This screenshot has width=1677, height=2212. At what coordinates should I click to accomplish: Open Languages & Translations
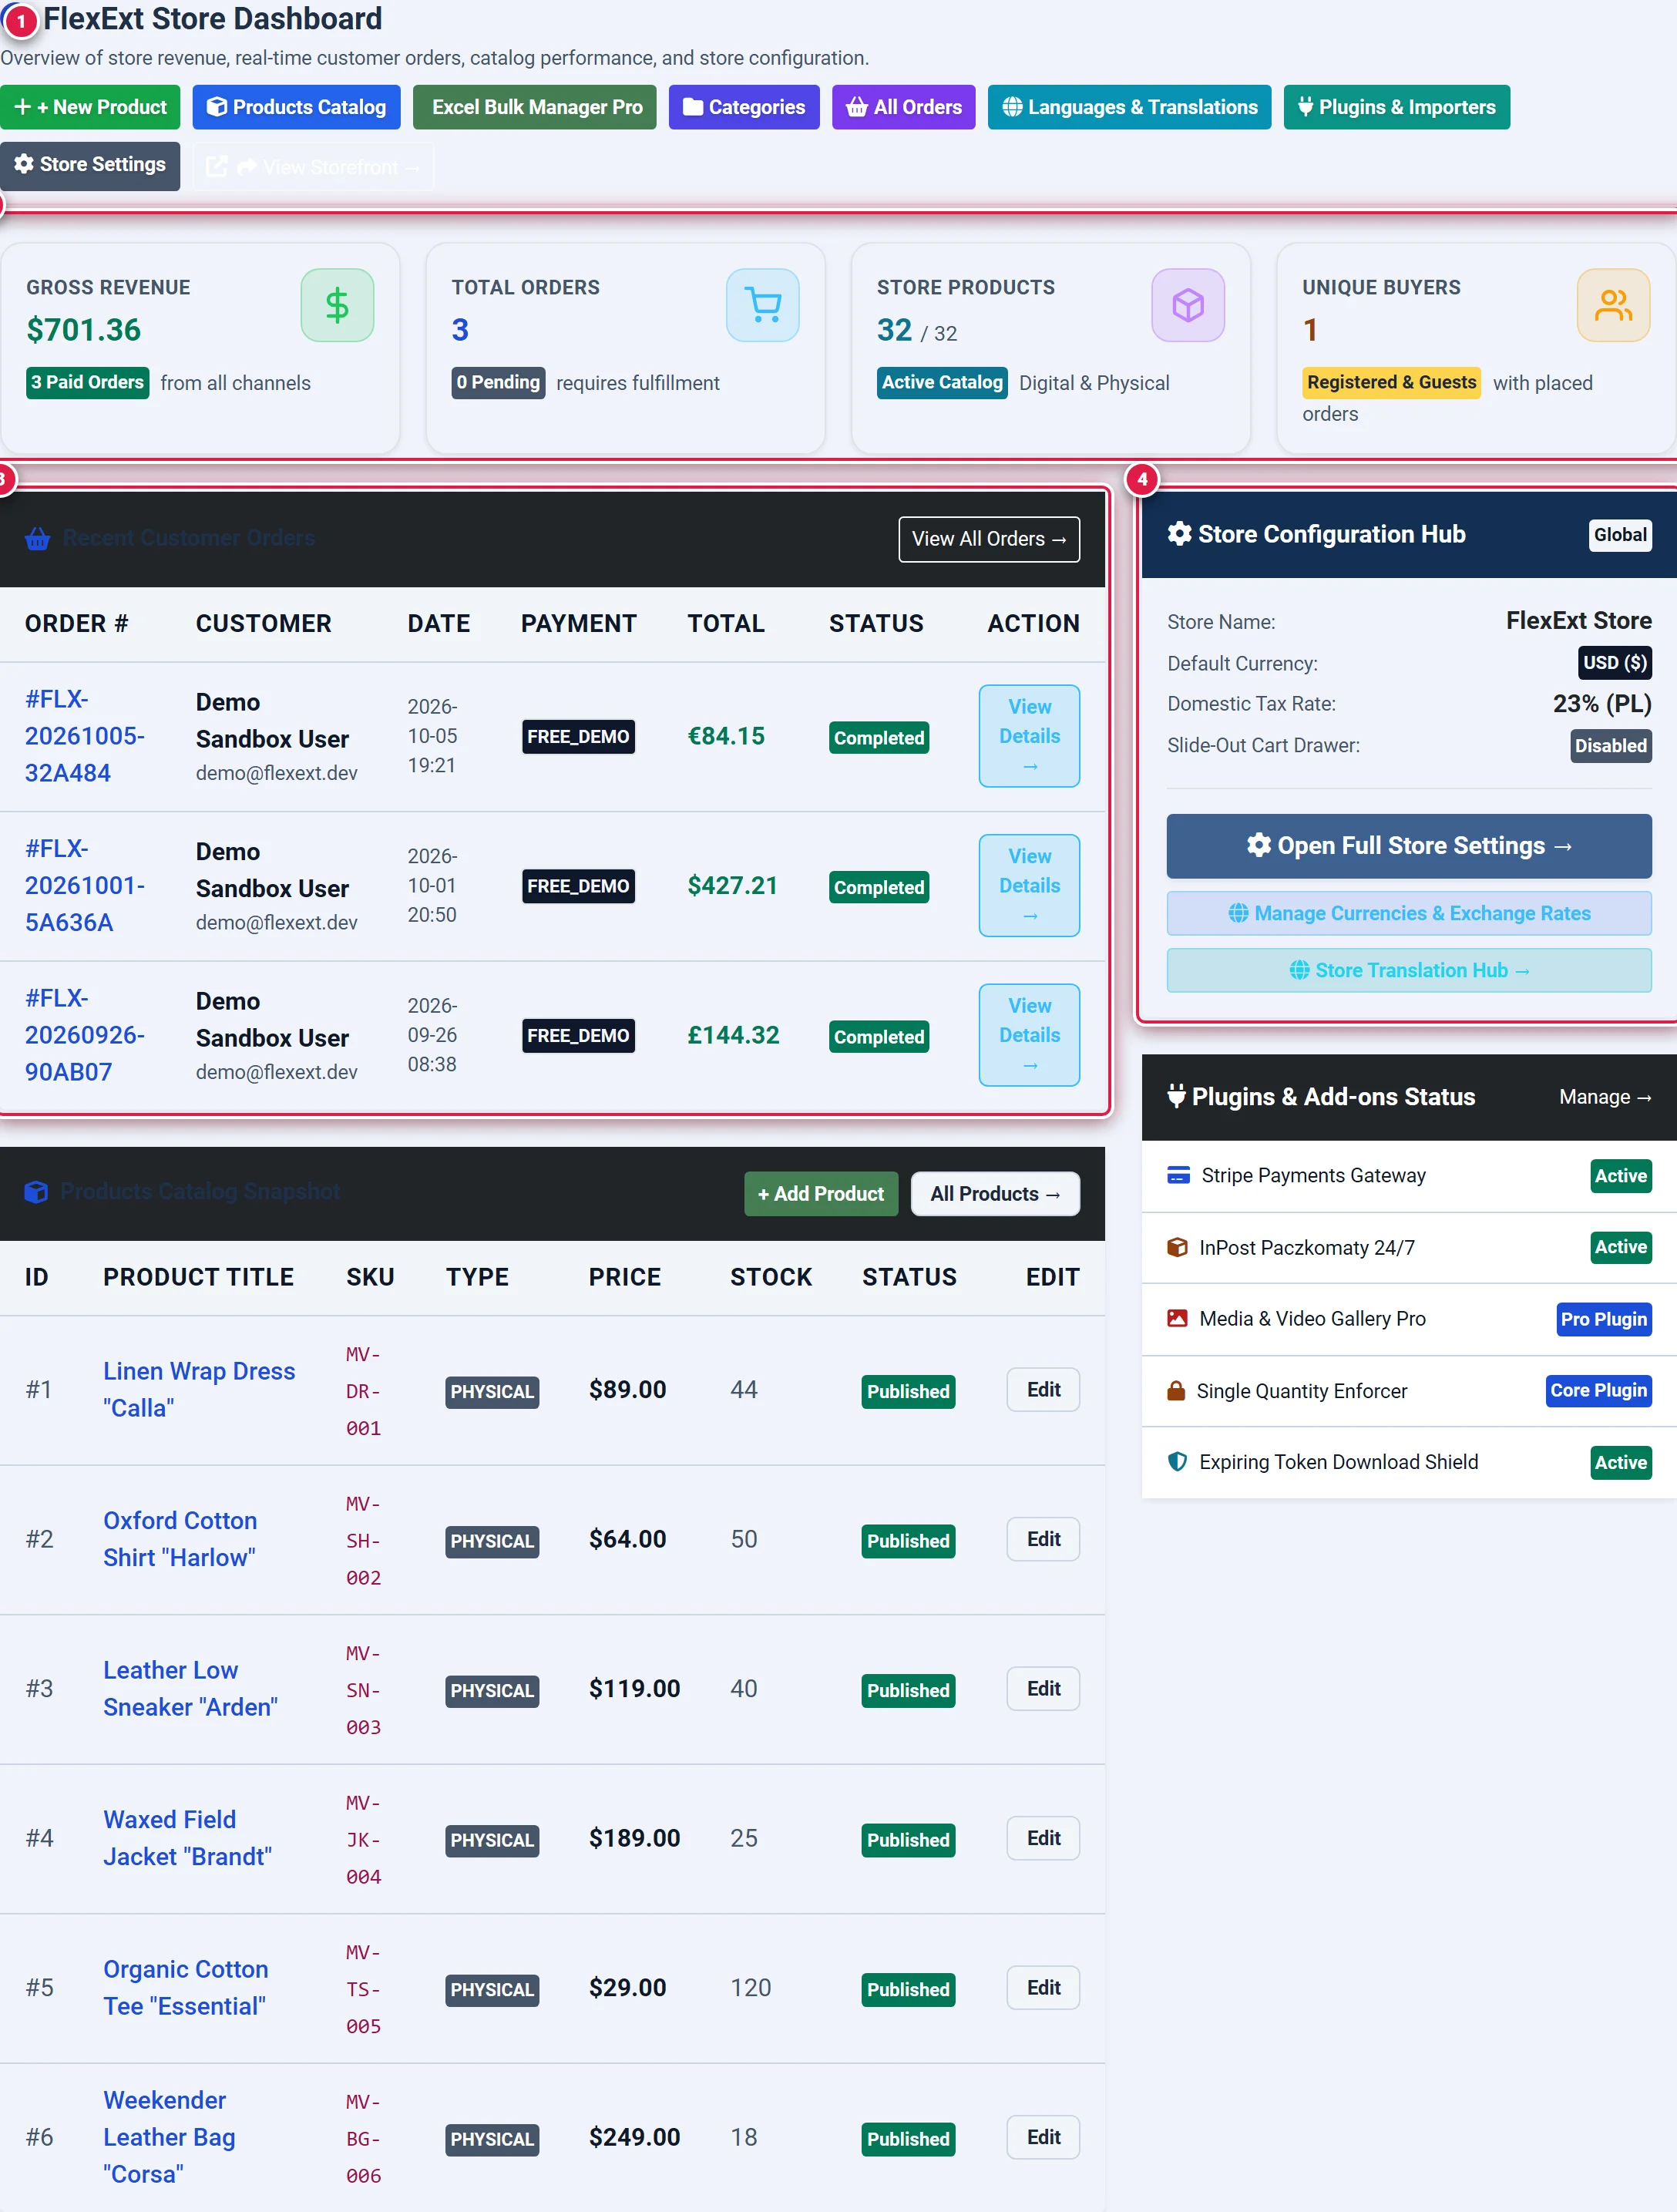[1130, 107]
